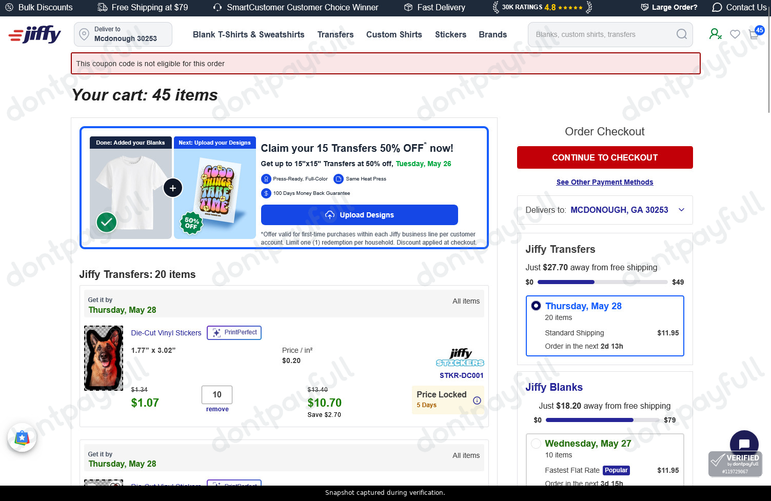Go to the Jiffy home logo
This screenshot has height=501, width=771.
(34, 34)
